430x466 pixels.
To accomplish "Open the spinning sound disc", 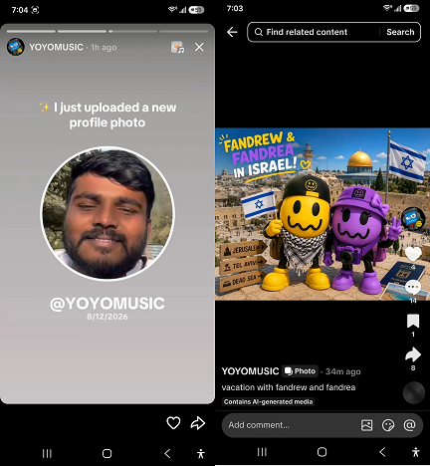I will 414,392.
